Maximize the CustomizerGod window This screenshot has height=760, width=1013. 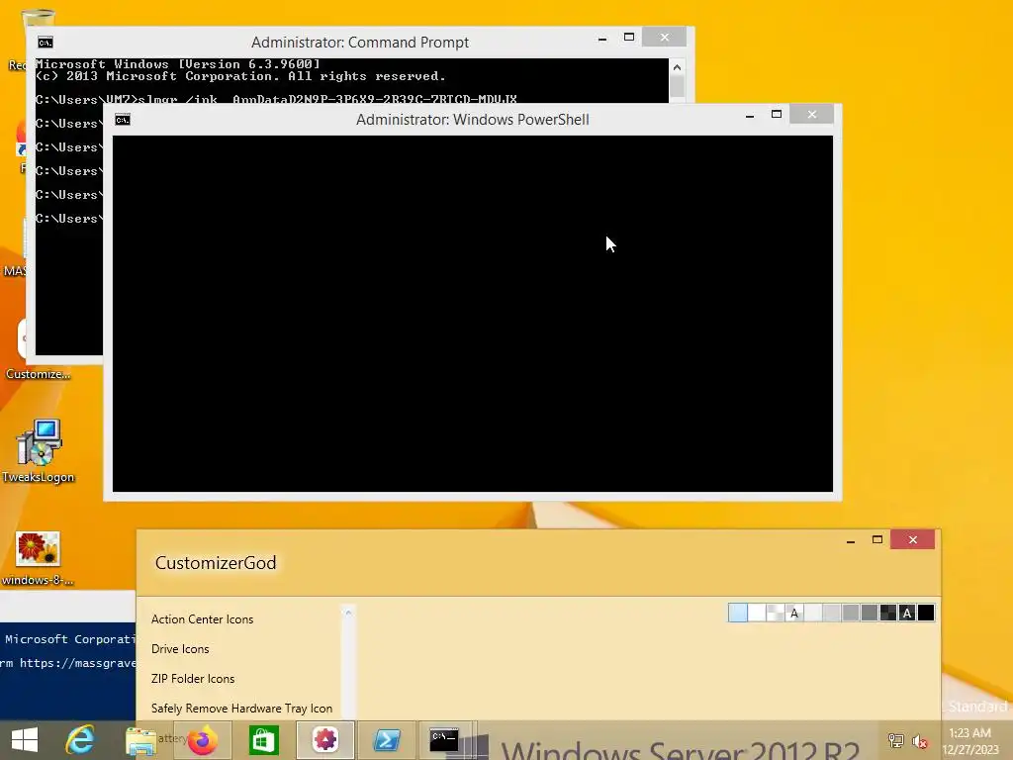[877, 539]
